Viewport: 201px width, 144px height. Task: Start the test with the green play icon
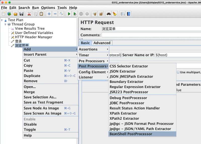69,14
